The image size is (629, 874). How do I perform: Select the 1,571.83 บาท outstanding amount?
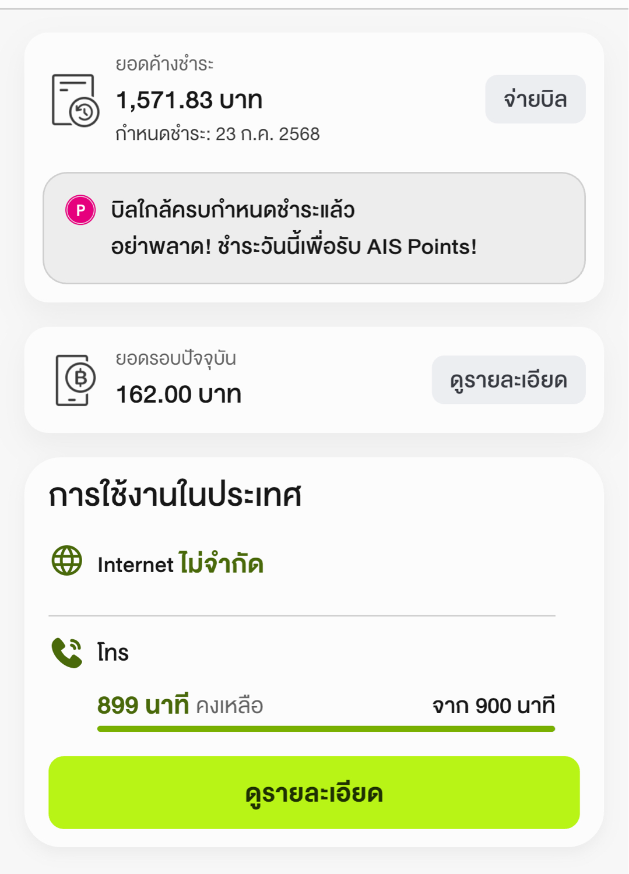(189, 100)
